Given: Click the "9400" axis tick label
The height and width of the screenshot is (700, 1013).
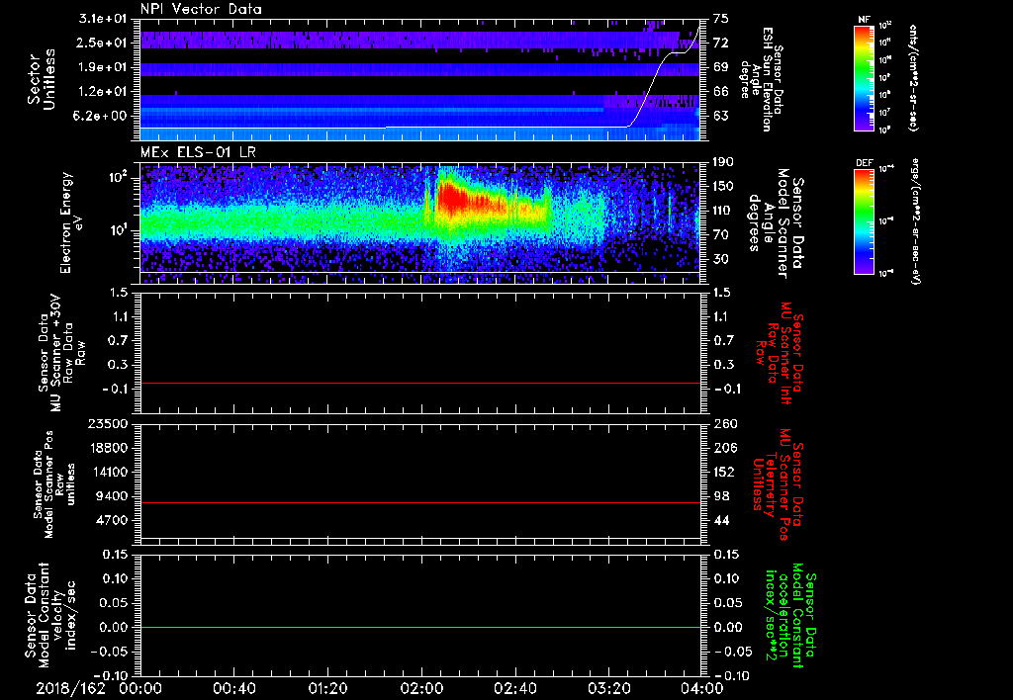Looking at the screenshot, I should click(x=112, y=496).
